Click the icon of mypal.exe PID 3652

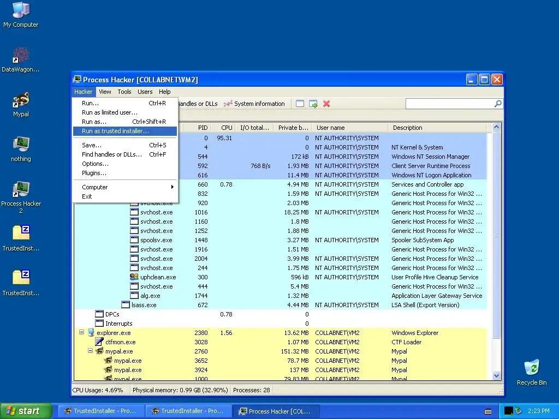(x=108, y=360)
